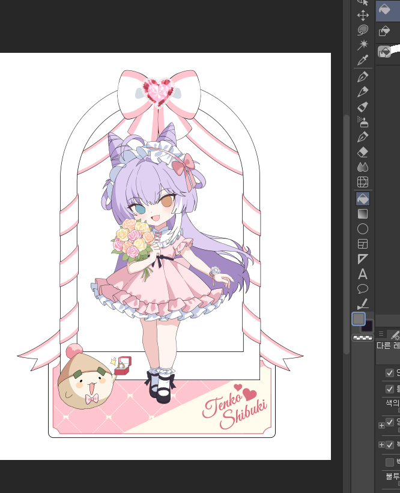Select the Pen tool below the eyedropper
This screenshot has width=400, height=493.
[363, 76]
